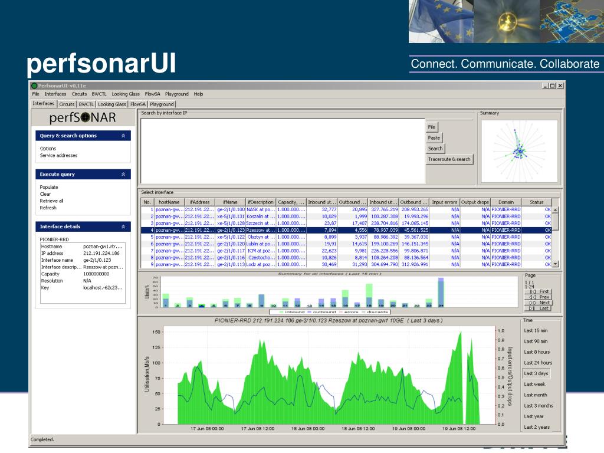Sort the table by the Input errors column
Image resolution: width=604 pixels, height=453 pixels.
point(445,202)
